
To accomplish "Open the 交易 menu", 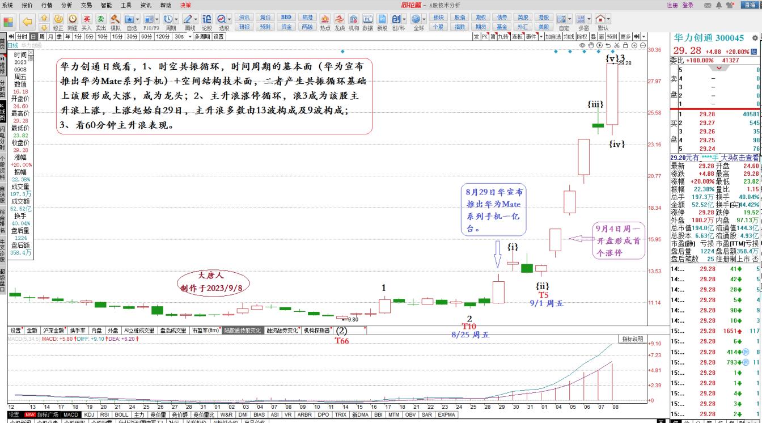I will pyautogui.click(x=86, y=5).
